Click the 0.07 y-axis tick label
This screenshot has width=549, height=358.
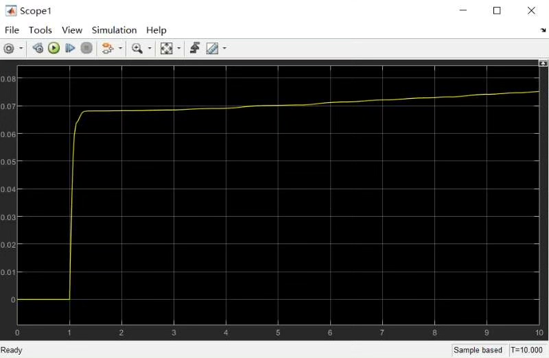tap(8, 106)
